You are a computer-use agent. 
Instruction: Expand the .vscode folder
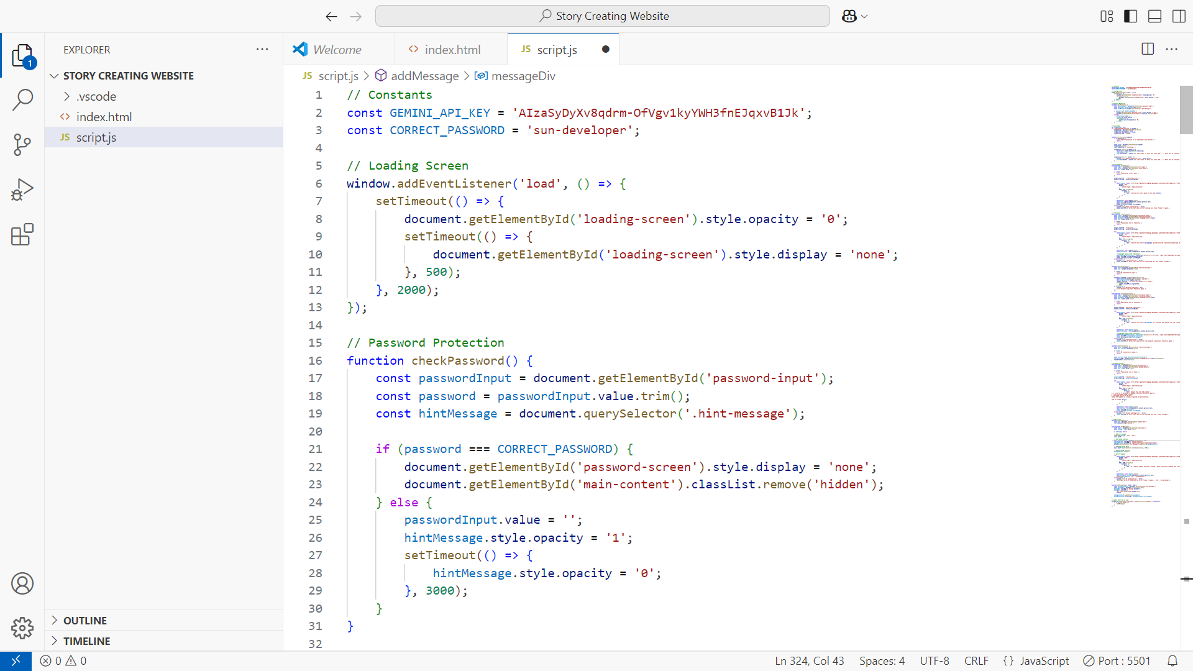tap(67, 96)
